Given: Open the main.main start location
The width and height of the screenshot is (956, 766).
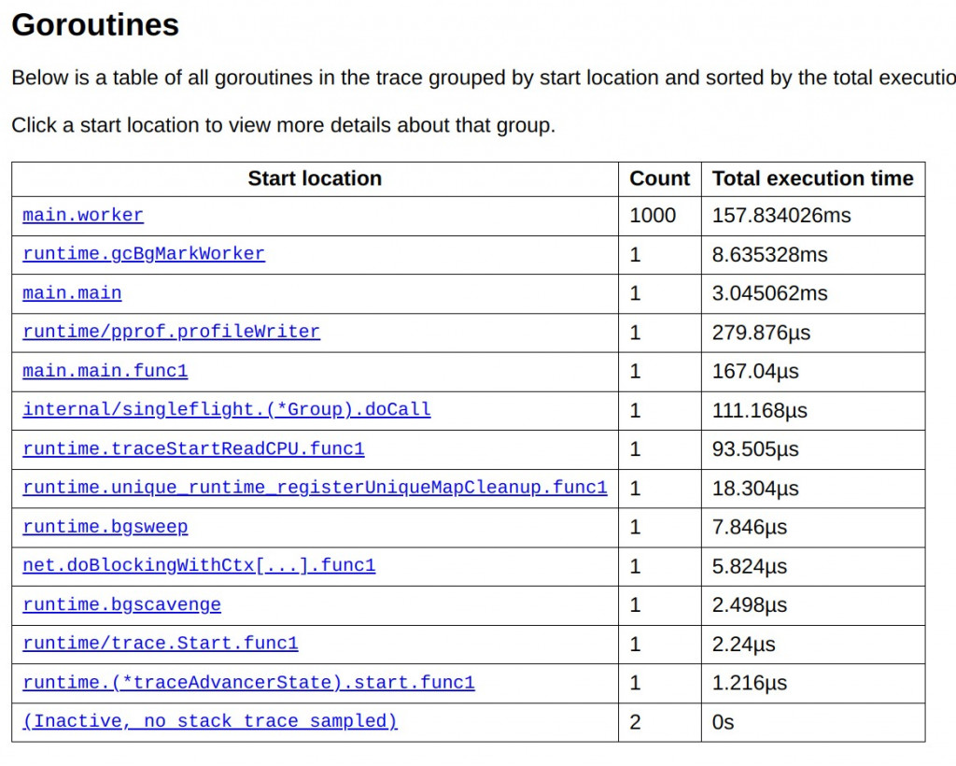Looking at the screenshot, I should tap(72, 293).
